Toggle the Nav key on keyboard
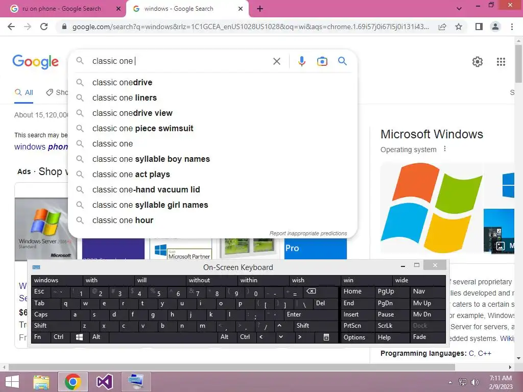This screenshot has width=523, height=392. [x=428, y=291]
